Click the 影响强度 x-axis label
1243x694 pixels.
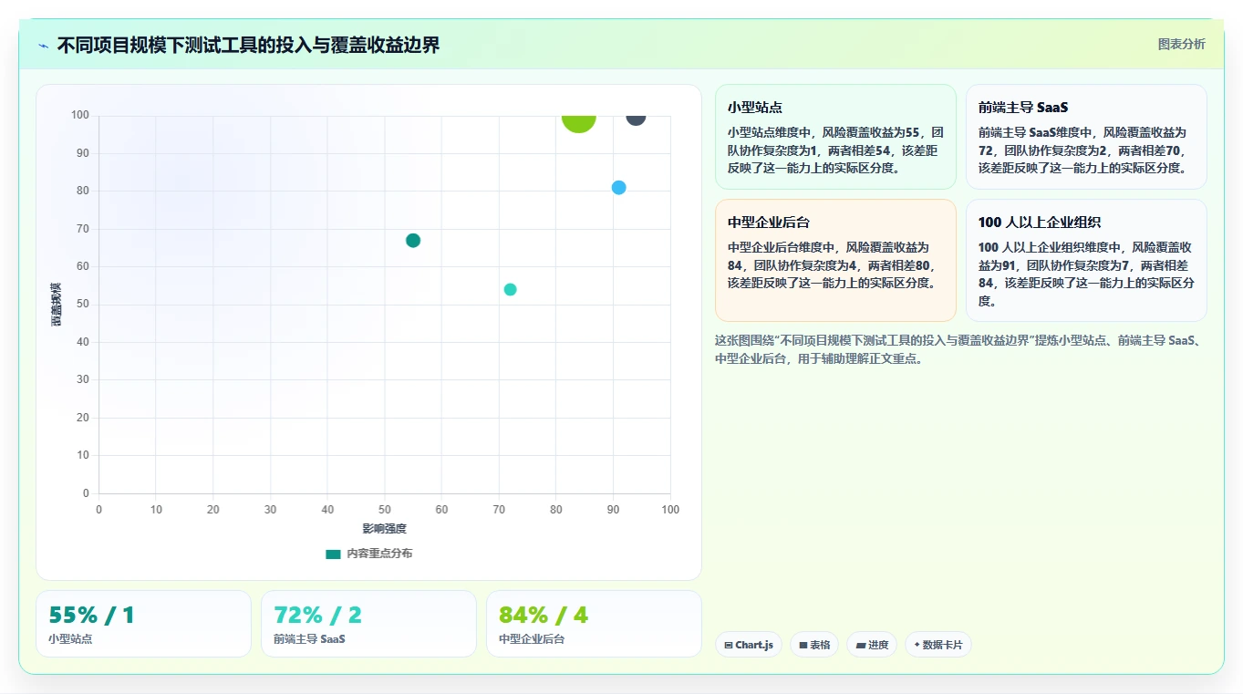(385, 529)
